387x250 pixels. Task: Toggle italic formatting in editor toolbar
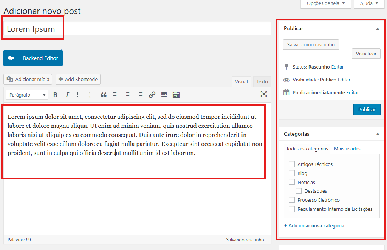[x=67, y=95]
